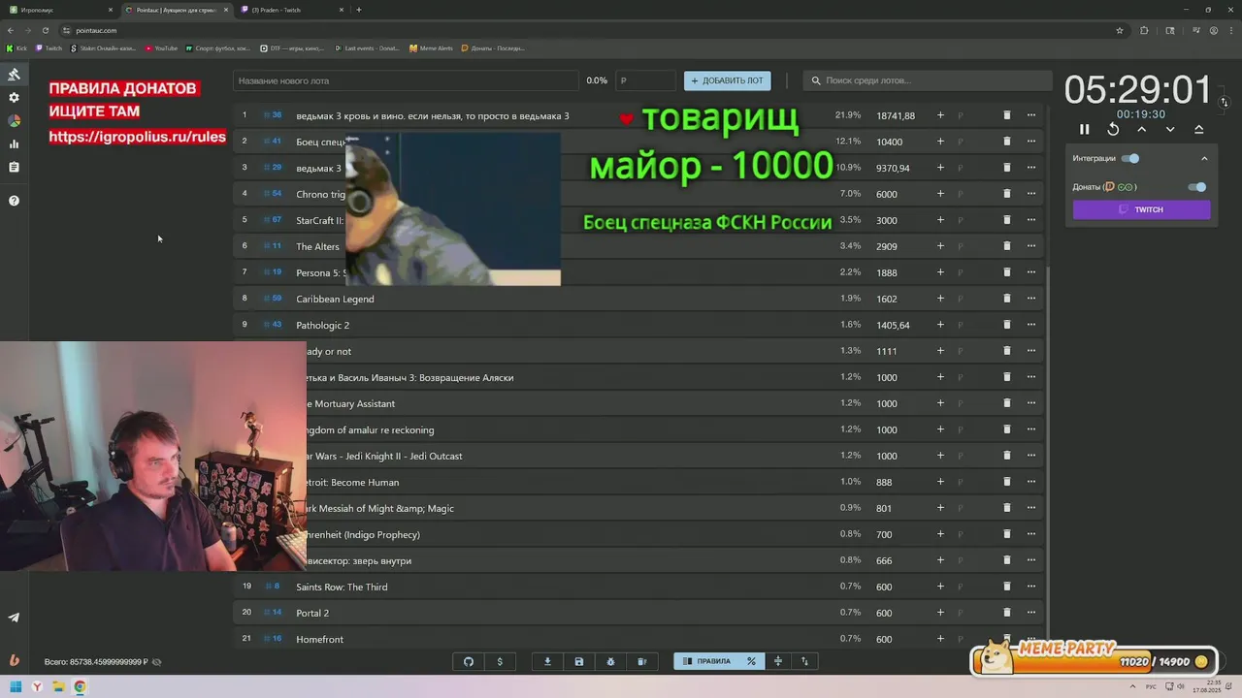Open more options for ведьмак 3 кровь и вино lot
Screen dimensions: 1242x698
pos(1031,115)
